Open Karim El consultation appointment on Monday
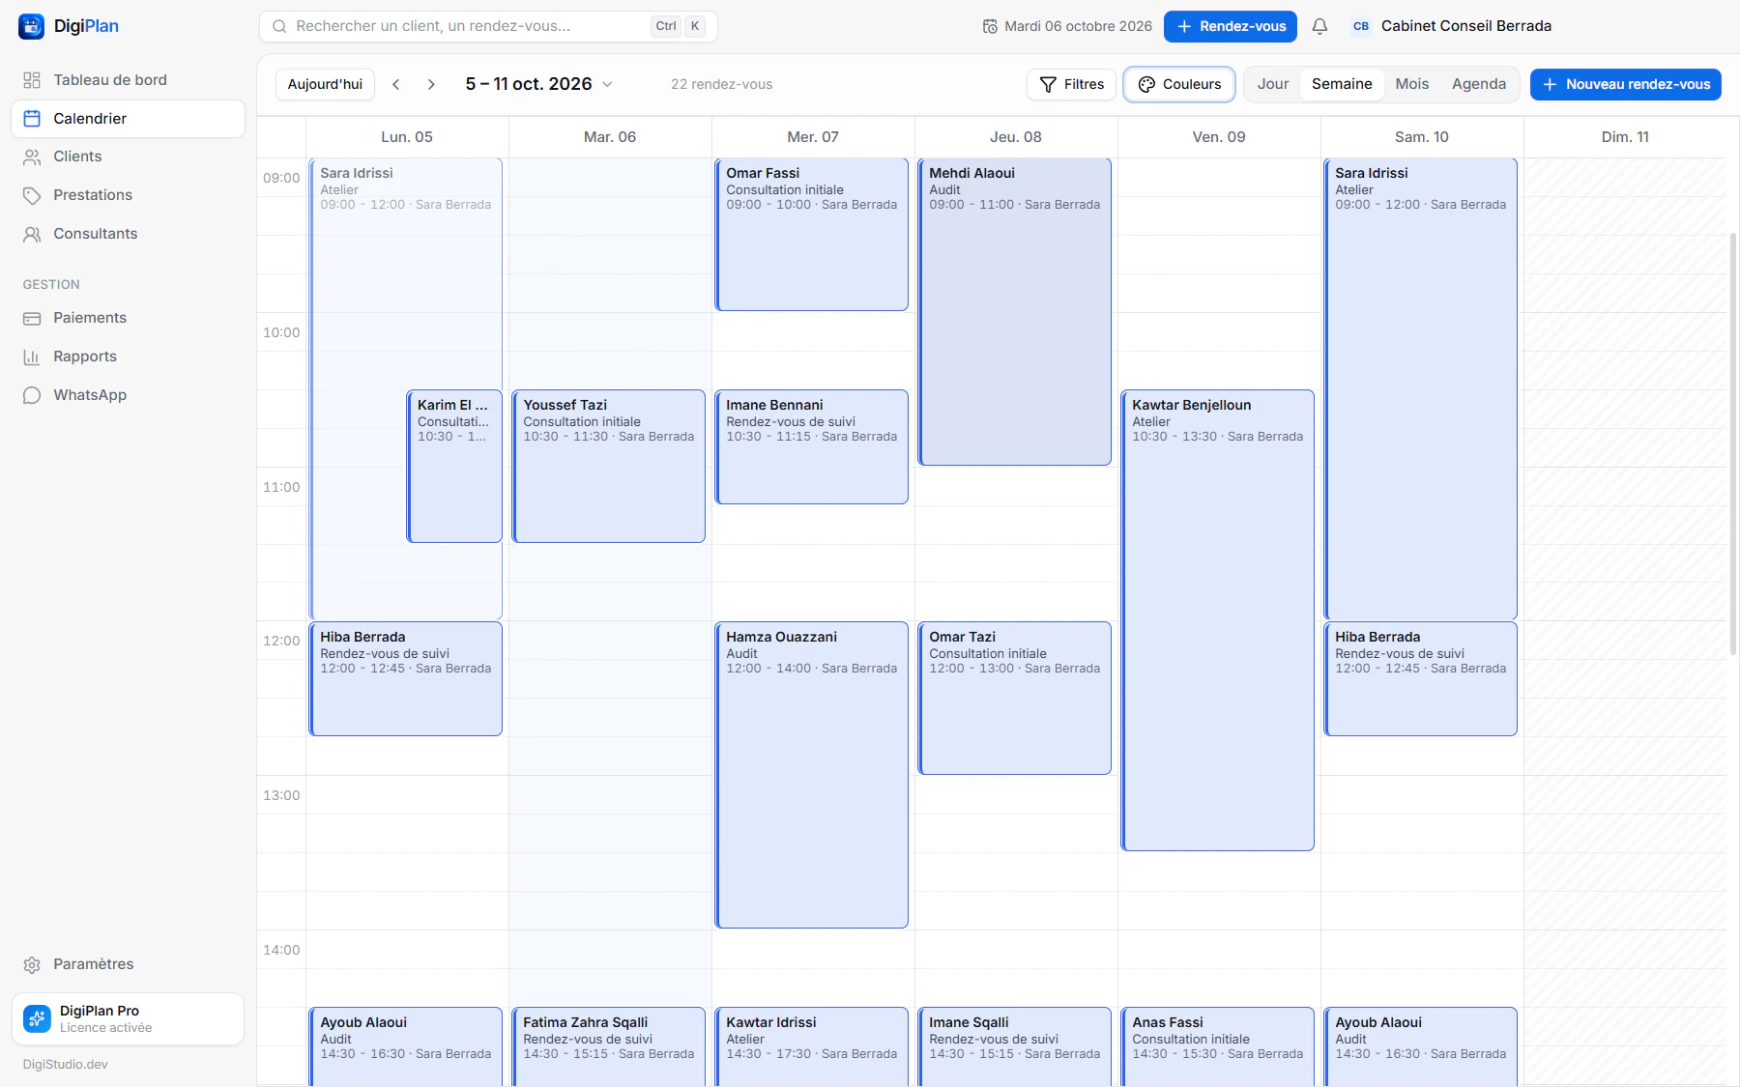The image size is (1740, 1087). [x=454, y=466]
